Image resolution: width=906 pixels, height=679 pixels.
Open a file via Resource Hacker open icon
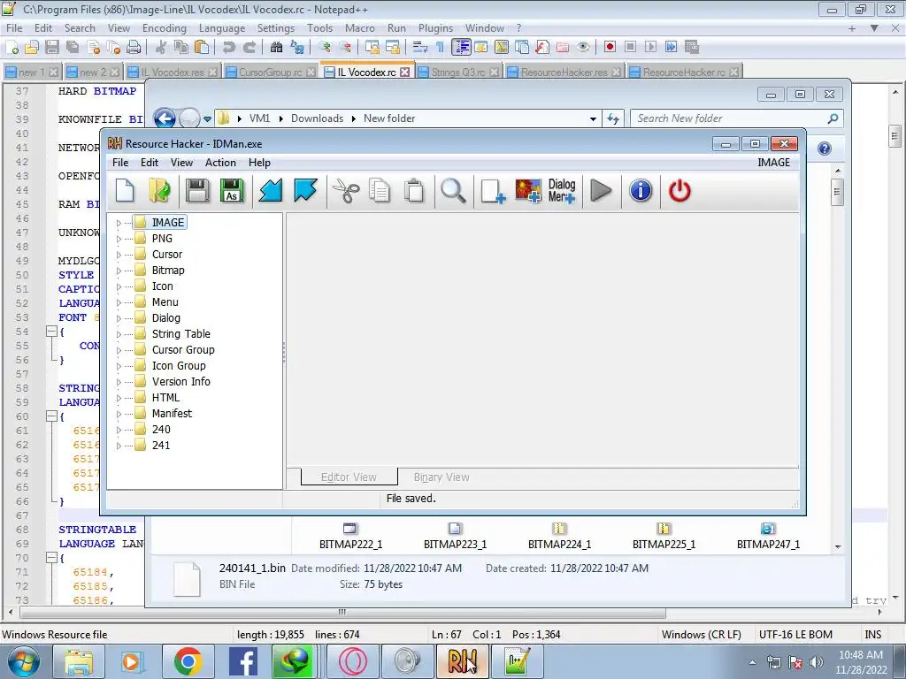159,191
